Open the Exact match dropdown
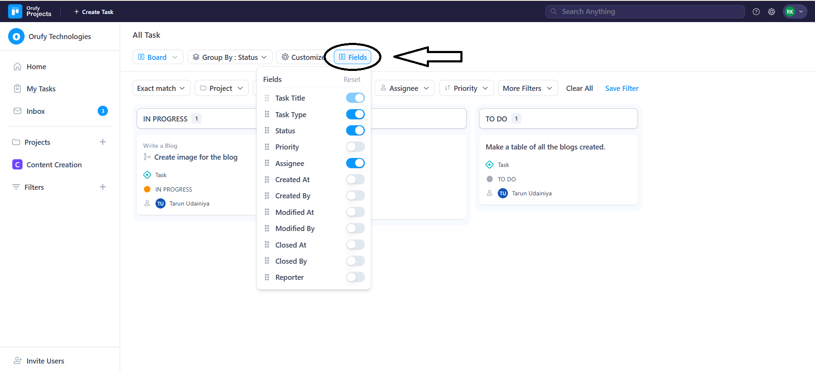This screenshot has height=372, width=815. 161,88
